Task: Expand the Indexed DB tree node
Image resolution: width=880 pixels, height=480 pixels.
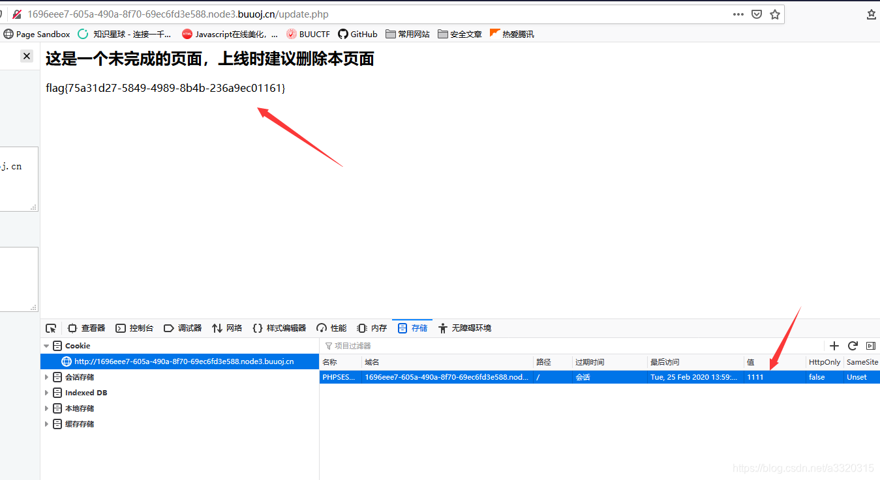Action: (46, 393)
